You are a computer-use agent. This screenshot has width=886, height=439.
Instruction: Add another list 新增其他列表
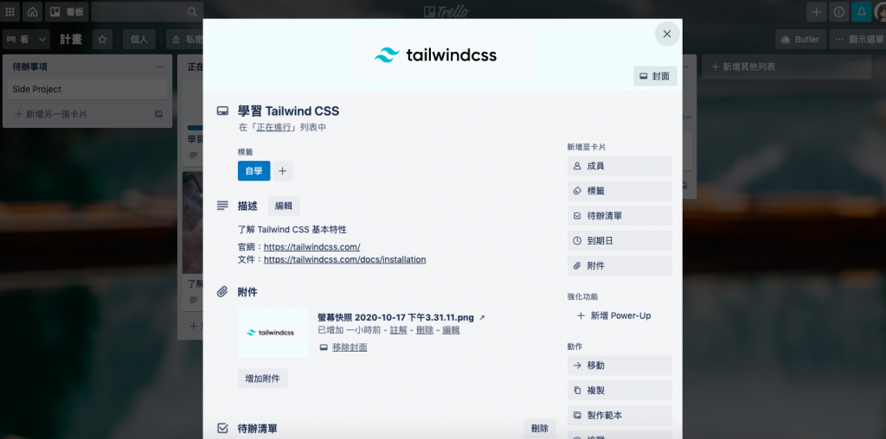(x=787, y=67)
